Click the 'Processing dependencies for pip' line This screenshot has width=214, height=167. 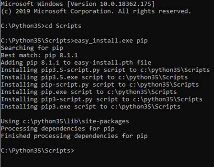(58, 129)
